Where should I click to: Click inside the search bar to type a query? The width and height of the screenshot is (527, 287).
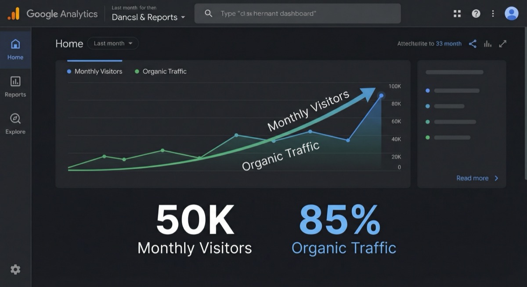(298, 13)
